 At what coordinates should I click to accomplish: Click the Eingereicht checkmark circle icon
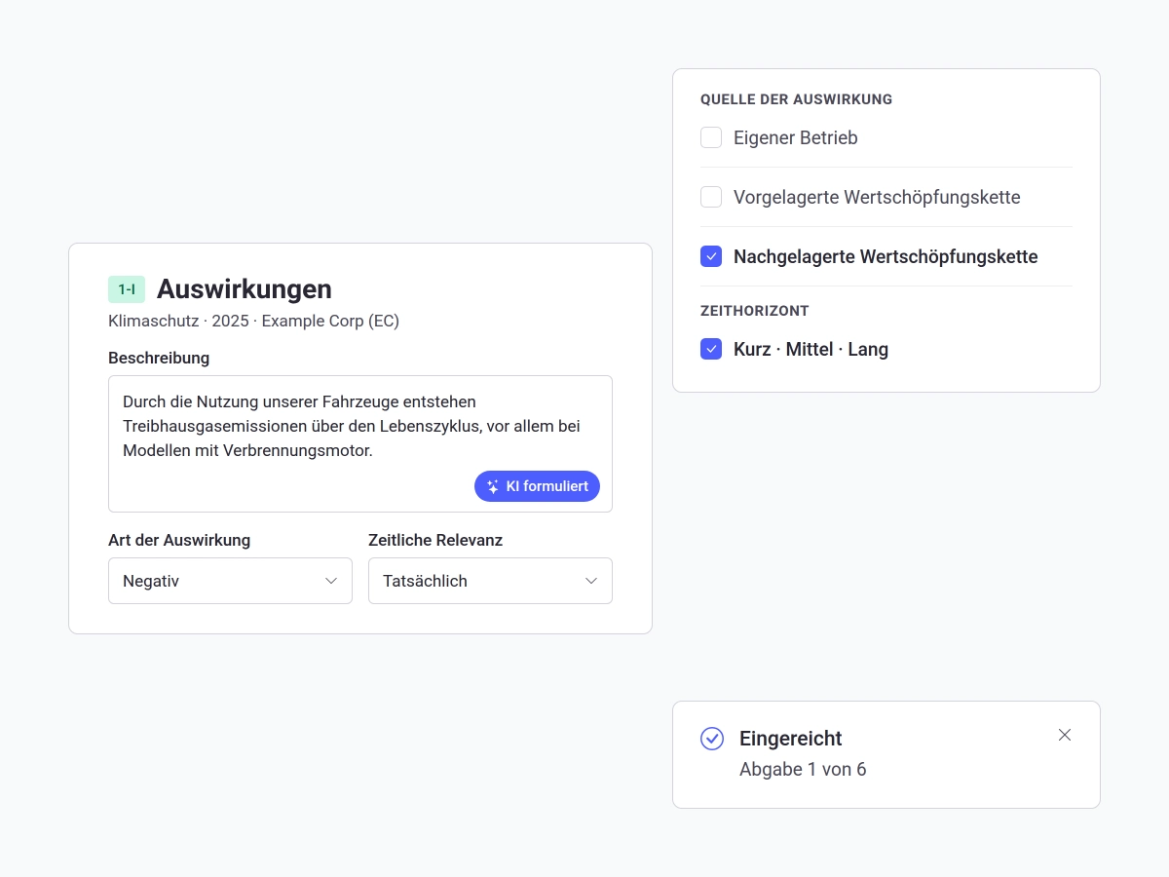(x=712, y=739)
